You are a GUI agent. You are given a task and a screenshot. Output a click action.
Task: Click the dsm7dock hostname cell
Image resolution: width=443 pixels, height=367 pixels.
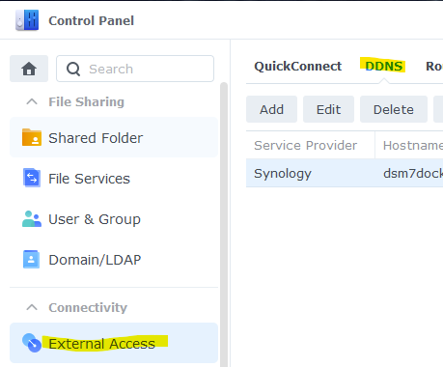click(x=413, y=174)
